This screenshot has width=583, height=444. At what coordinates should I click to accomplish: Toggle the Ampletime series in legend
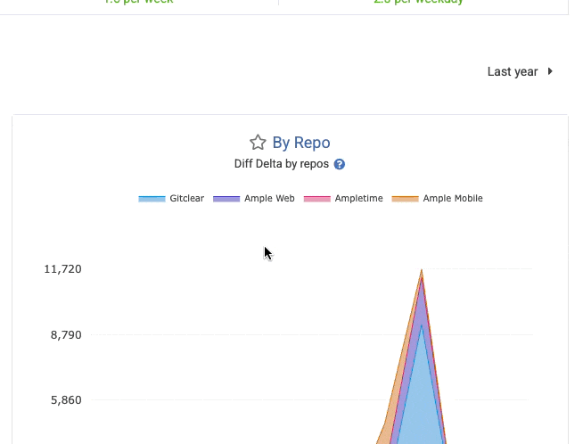[x=343, y=199]
